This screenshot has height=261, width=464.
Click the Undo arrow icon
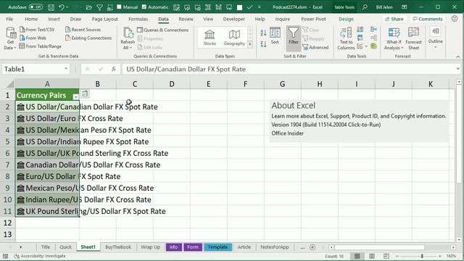[x=61, y=7]
